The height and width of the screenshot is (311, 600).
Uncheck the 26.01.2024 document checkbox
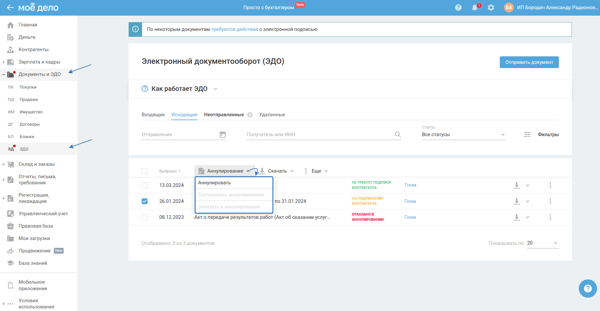145,201
